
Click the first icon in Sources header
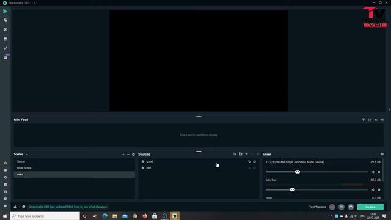click(x=235, y=154)
